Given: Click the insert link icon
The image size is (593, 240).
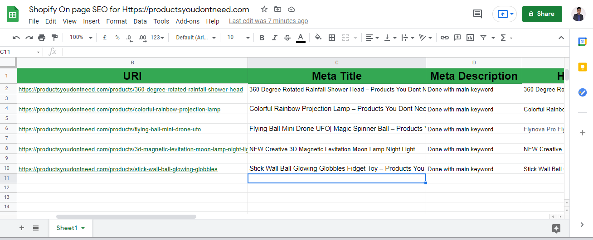Looking at the screenshot, I should coord(445,38).
